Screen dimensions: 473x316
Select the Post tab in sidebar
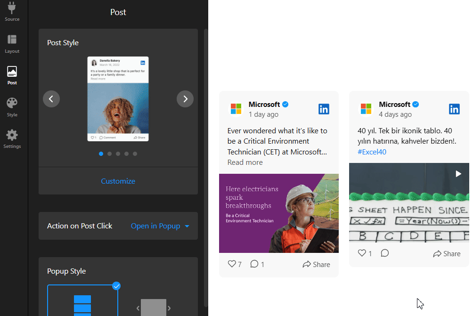(12, 75)
